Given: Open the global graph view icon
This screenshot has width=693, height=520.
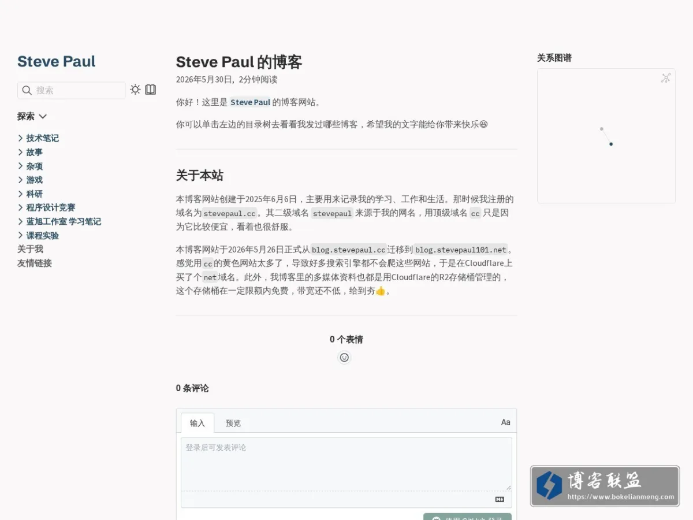Looking at the screenshot, I should pos(666,78).
